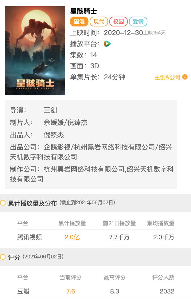Click the circle icon beside 评分
This screenshot has height=299, width=191.
pos(3,257)
